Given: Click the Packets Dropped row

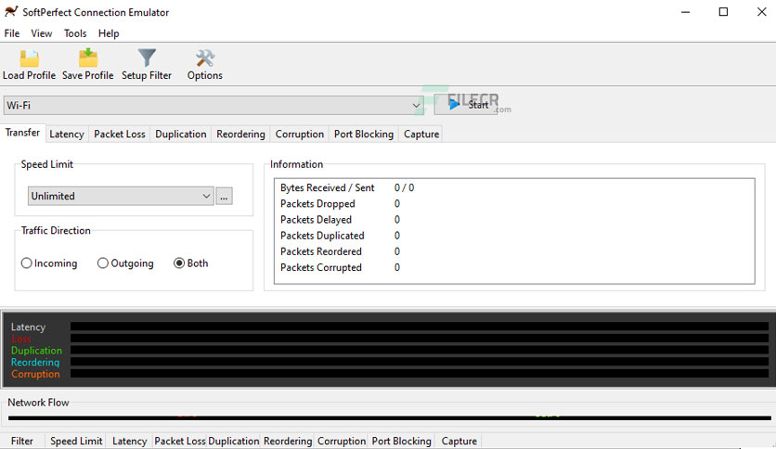Looking at the screenshot, I should click(x=514, y=204).
